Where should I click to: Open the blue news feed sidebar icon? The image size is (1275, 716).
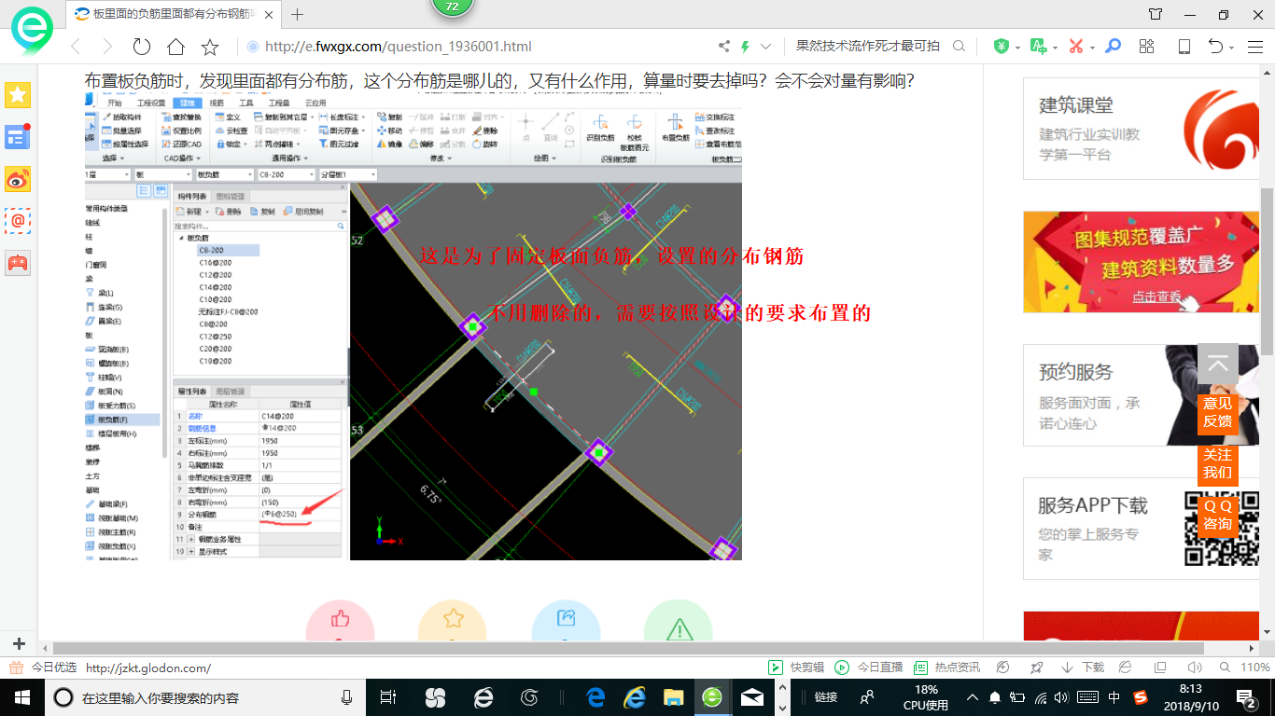[18, 137]
